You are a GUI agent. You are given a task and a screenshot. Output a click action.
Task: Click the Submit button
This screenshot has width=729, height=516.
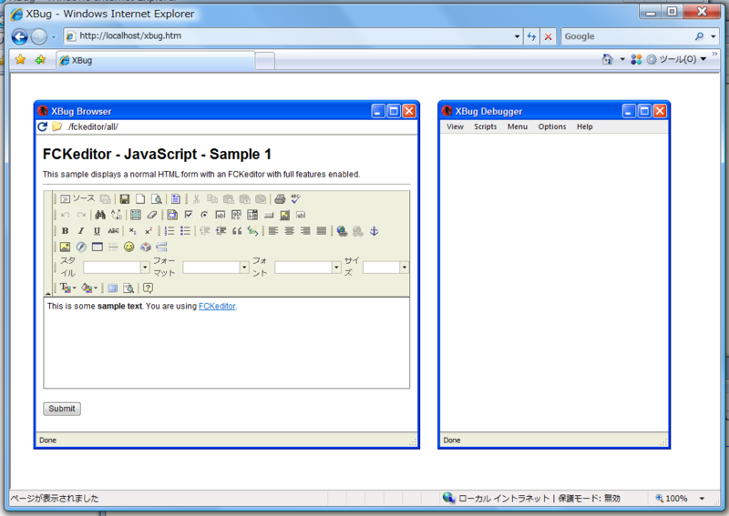pyautogui.click(x=62, y=409)
